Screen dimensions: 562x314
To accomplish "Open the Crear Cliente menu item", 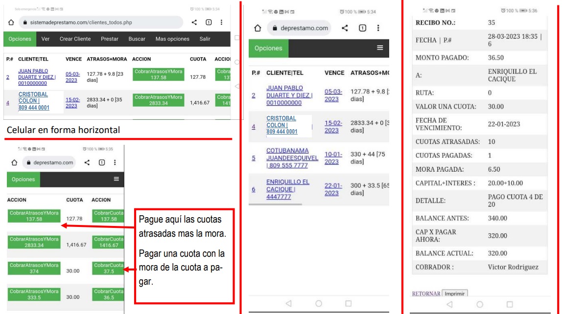I will pos(75,39).
